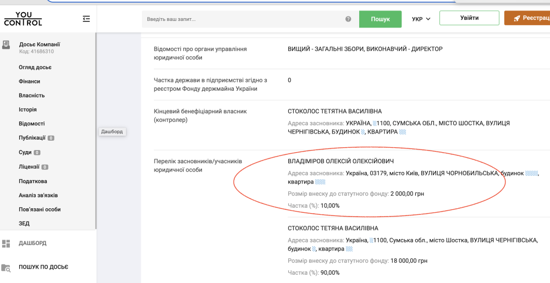Select Ліцензії in sidebar

click(29, 167)
